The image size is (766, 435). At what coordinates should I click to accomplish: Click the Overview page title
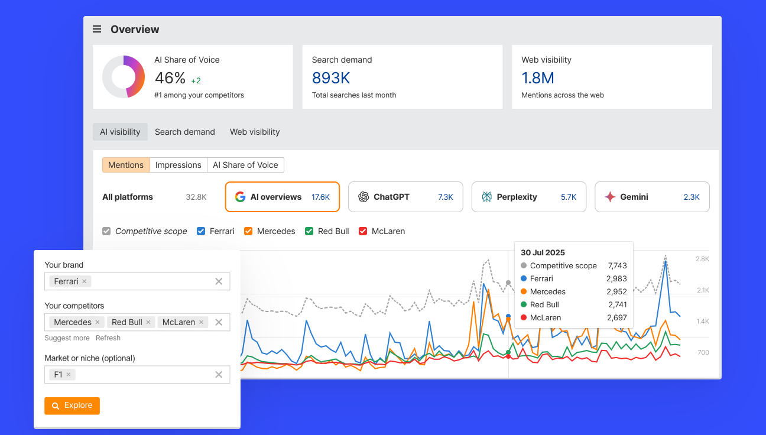point(135,29)
